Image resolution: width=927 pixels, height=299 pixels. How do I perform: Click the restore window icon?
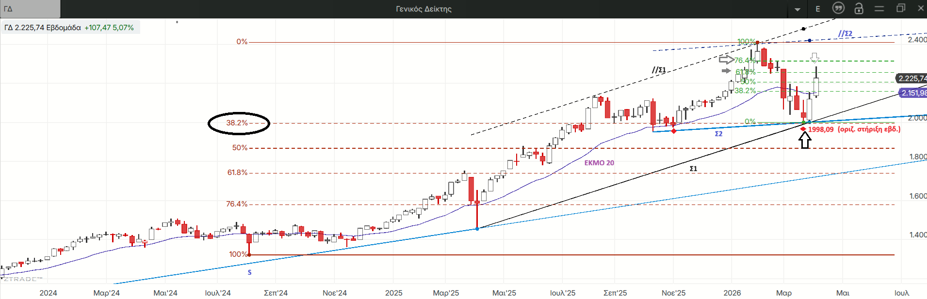click(901, 8)
